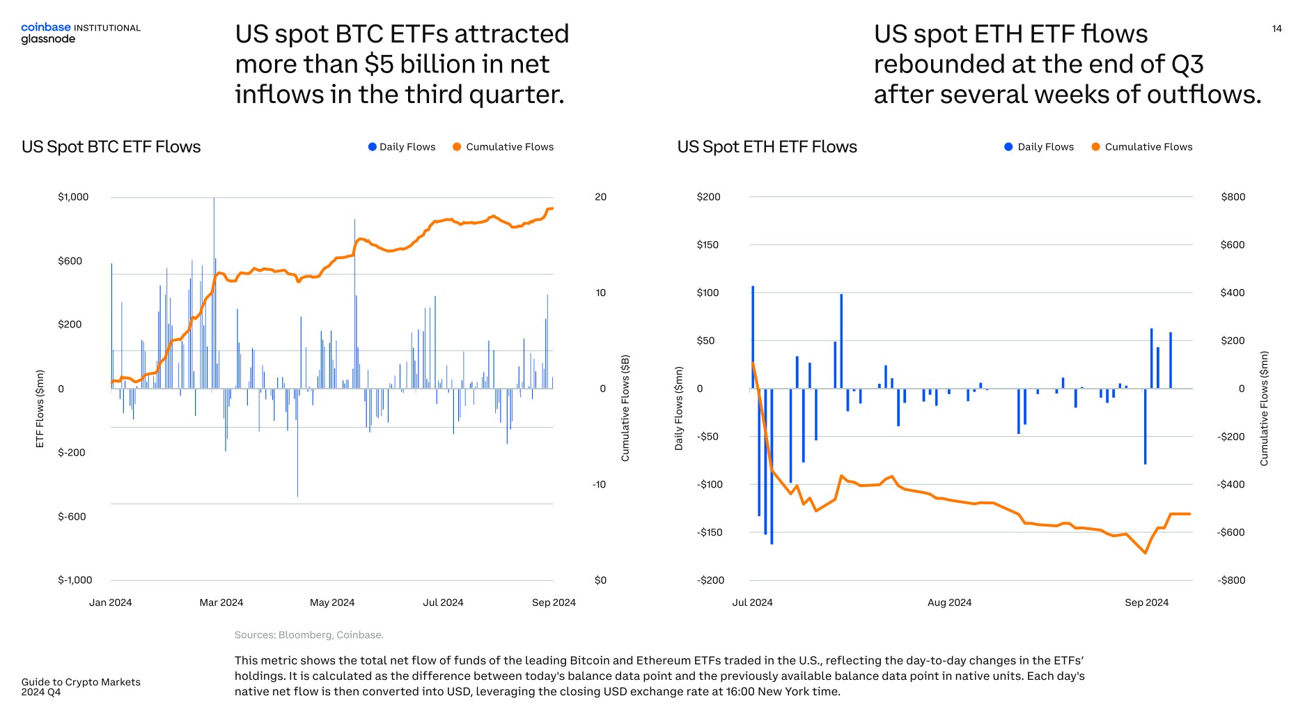Click Guide to Crypto Markets footer label

pyautogui.click(x=81, y=682)
